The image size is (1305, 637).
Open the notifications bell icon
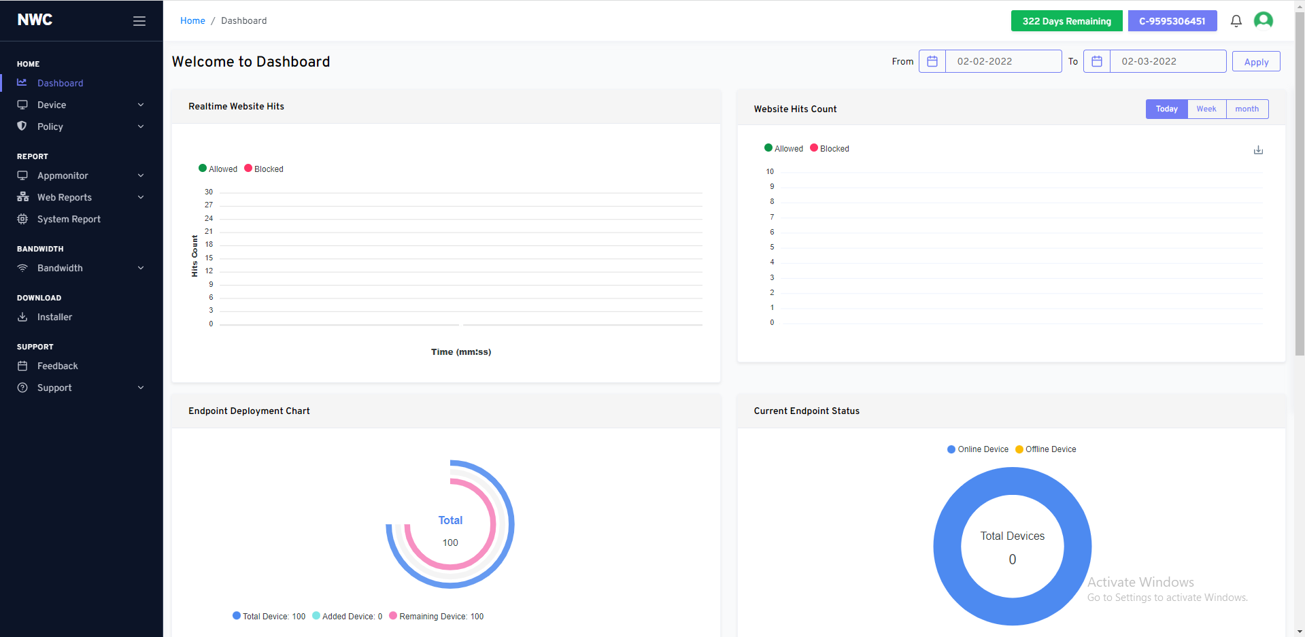(1236, 21)
